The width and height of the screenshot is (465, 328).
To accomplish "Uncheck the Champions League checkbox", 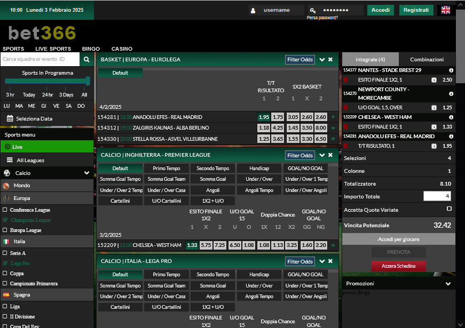I will (x=5, y=220).
